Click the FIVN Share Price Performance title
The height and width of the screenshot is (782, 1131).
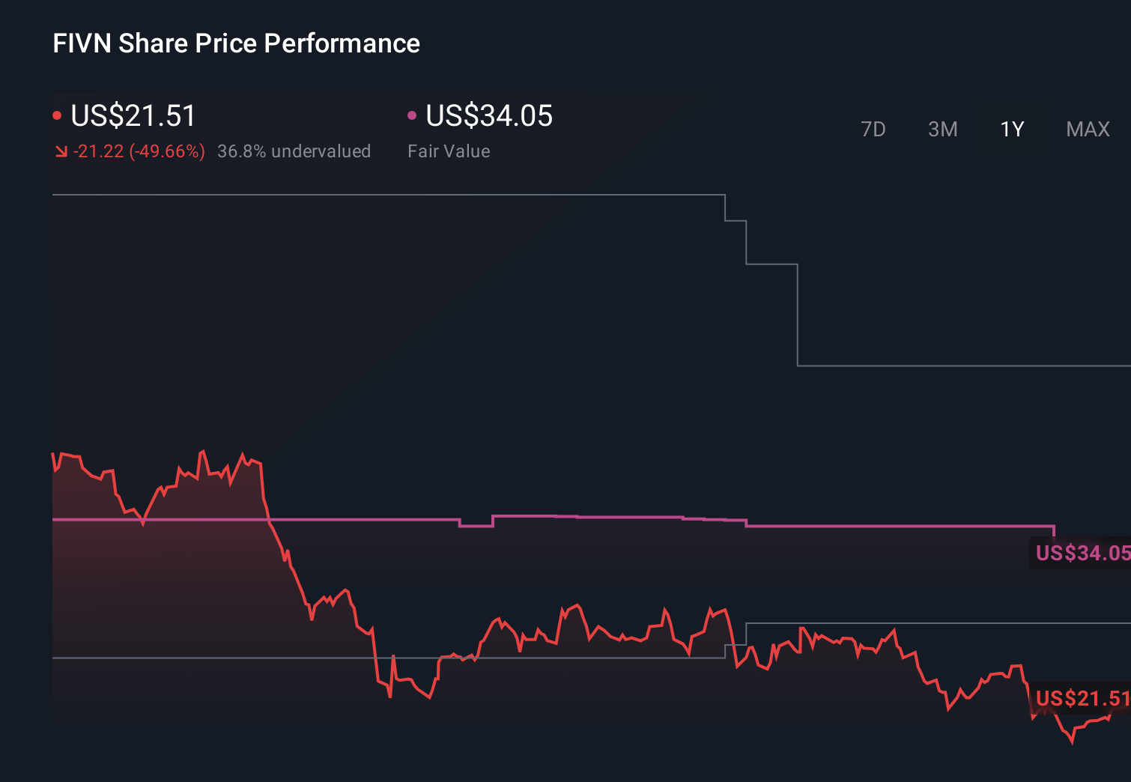tap(235, 43)
